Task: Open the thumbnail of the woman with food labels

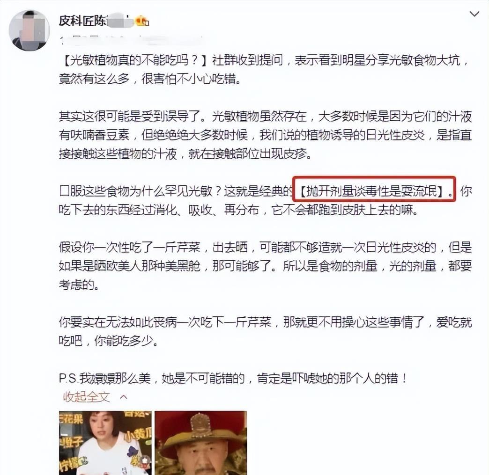Action: click(x=105, y=443)
